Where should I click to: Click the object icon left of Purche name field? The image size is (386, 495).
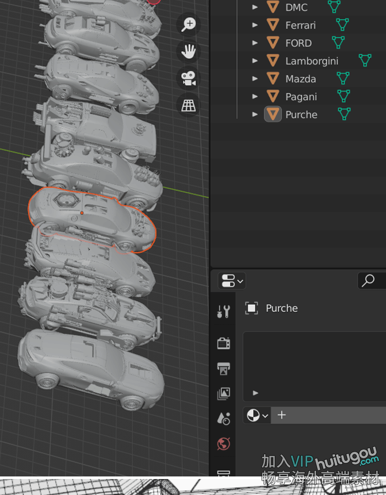point(251,308)
